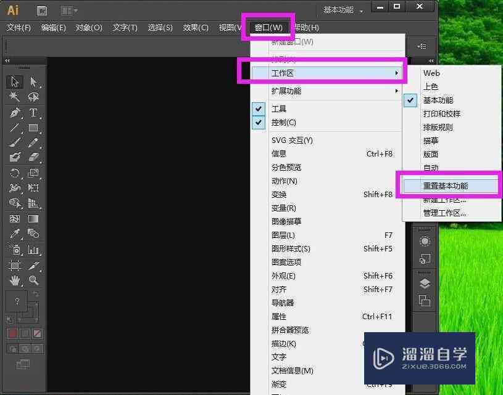Toggle the 工具 checked menu item
The width and height of the screenshot is (503, 395).
click(326, 109)
